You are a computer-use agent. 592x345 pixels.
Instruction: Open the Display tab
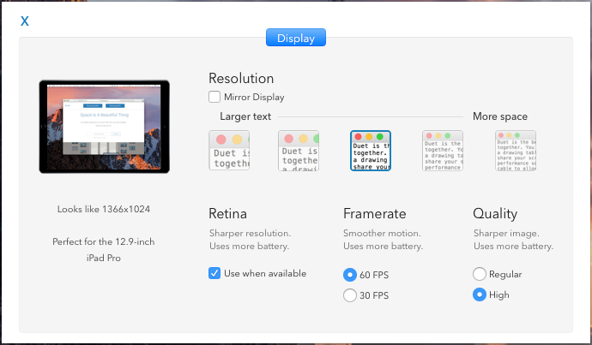(296, 38)
